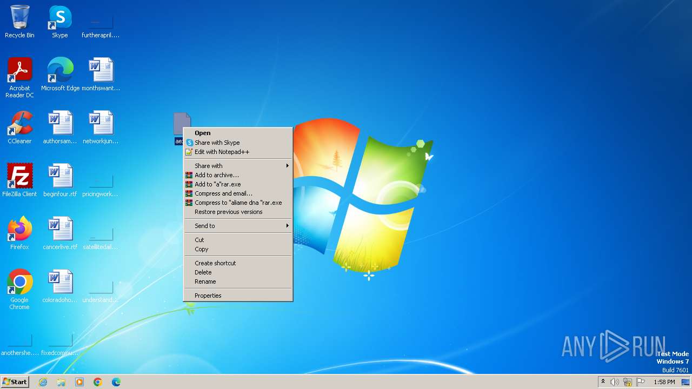Viewport: 692px width, 389px height.
Task: Launch Windows Media Player from taskbar
Action: point(79,382)
